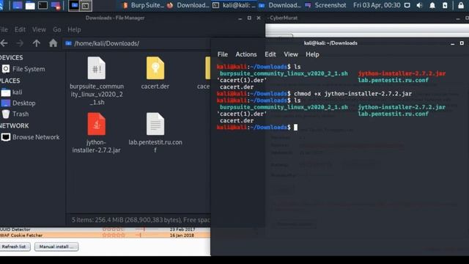Open the terminal Edit menu
Viewport: 469px width, 264px height.
270,54
